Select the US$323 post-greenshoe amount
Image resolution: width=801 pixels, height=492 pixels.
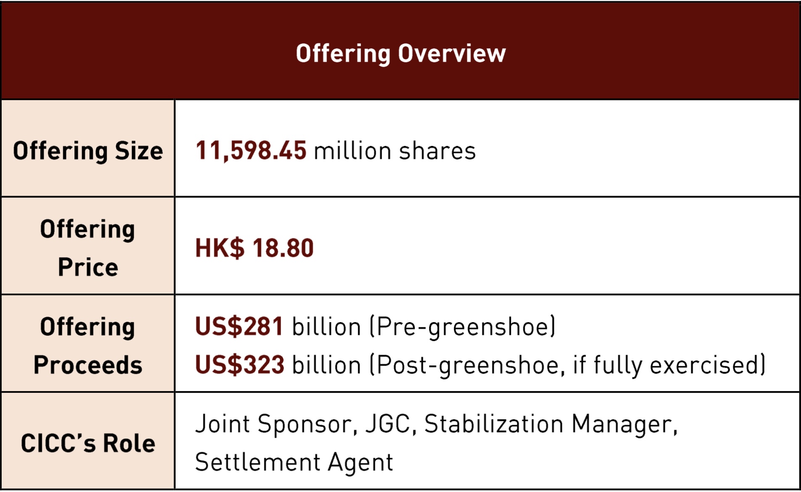(240, 365)
